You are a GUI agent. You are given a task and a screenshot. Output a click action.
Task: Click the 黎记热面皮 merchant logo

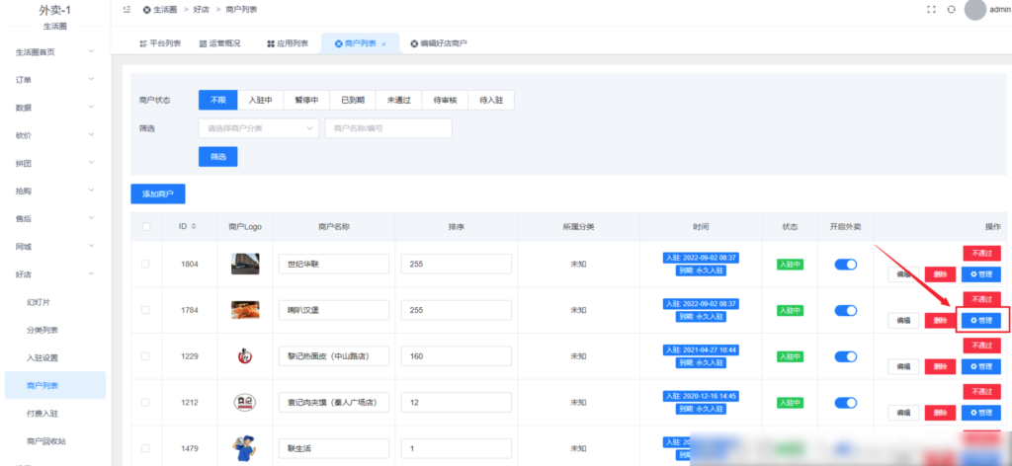pyautogui.click(x=245, y=355)
